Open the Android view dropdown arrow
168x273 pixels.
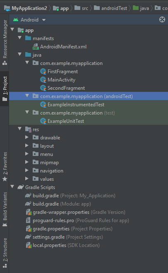[x=44, y=20]
